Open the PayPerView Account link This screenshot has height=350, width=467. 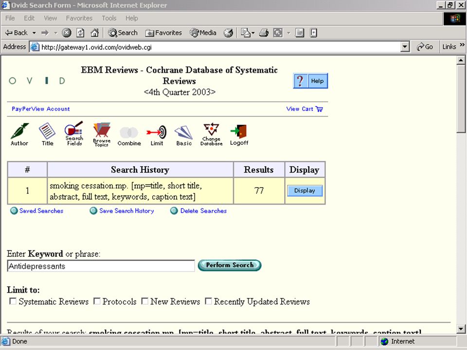(x=40, y=109)
